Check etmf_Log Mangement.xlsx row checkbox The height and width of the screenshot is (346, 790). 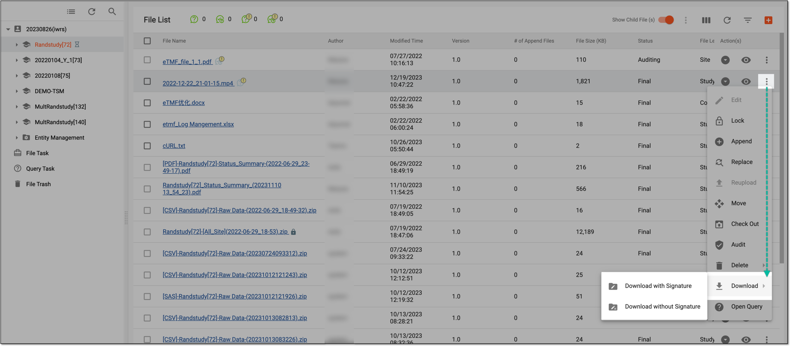[147, 124]
